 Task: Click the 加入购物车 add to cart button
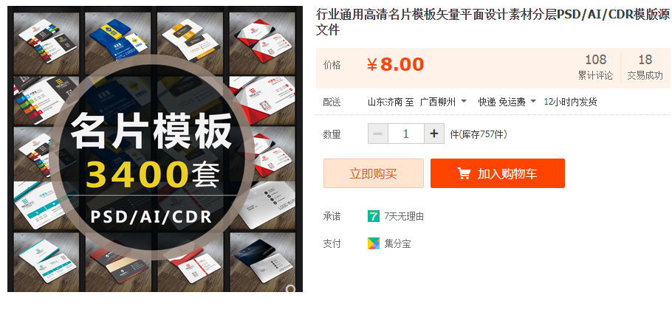(x=498, y=173)
